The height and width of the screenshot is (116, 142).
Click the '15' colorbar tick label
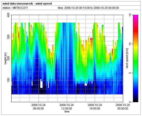click(x=130, y=15)
